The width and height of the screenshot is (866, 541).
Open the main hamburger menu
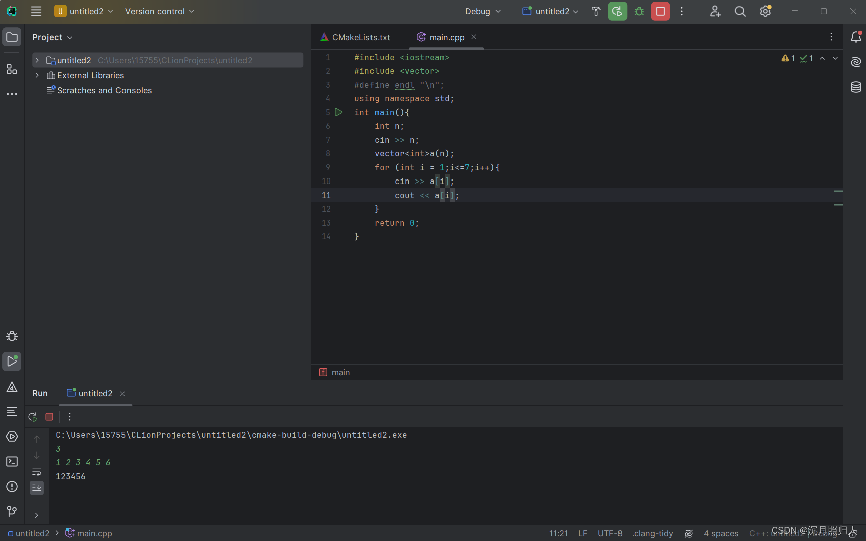coord(36,11)
